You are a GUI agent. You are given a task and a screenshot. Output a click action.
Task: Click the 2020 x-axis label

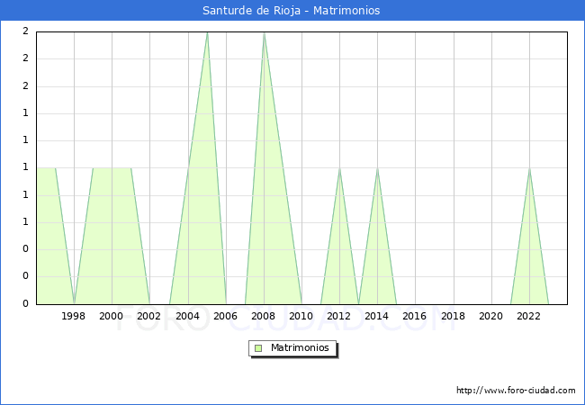(x=491, y=316)
